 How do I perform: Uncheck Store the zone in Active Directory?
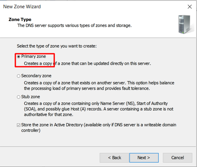(x=19, y=125)
